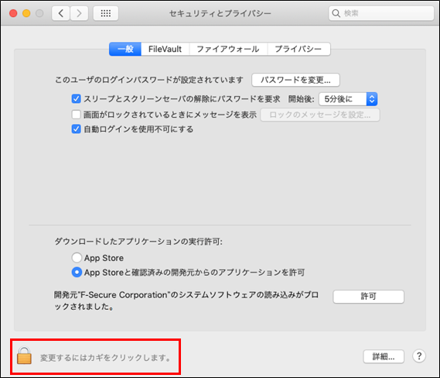
Task: Open help with the question mark button
Action: [419, 356]
